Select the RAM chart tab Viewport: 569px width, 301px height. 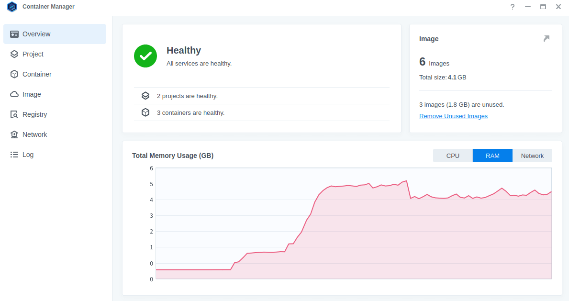pyautogui.click(x=492, y=156)
